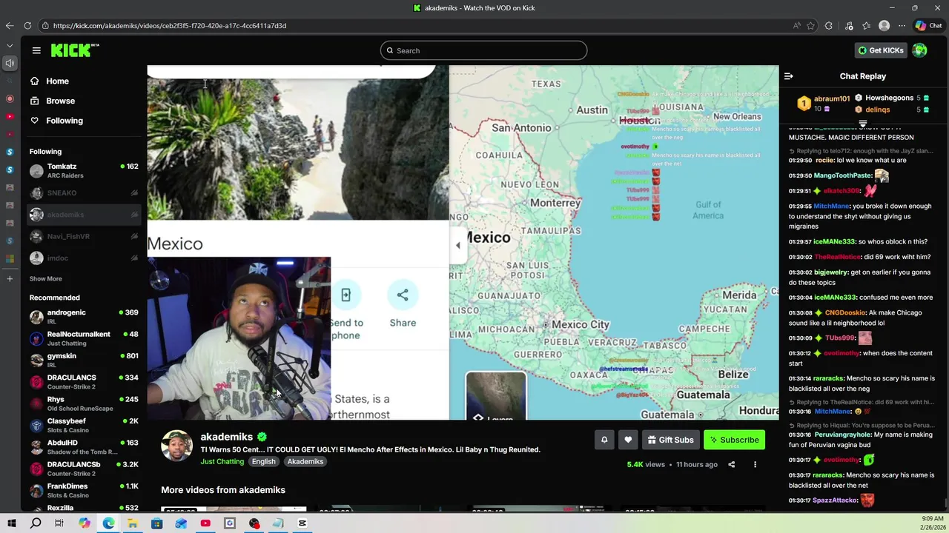Screen dimensions: 949x533
Task: Open Tomkatz in Following list
Action: (x=84, y=171)
